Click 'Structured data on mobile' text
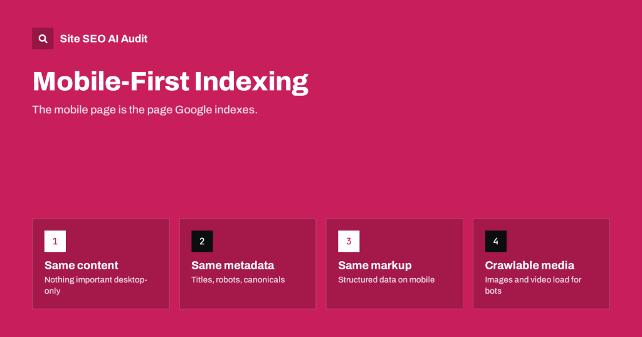The image size is (642, 337). pos(386,280)
